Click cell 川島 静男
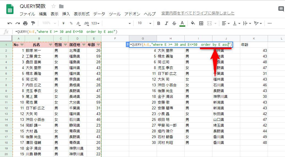 point(39,154)
